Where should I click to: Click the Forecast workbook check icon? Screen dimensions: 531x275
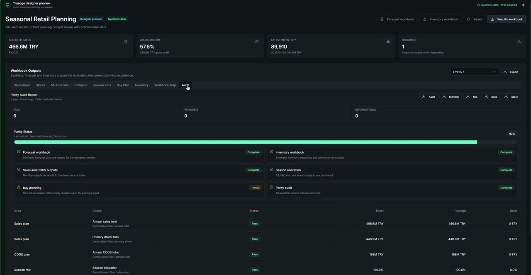pyautogui.click(x=19, y=152)
